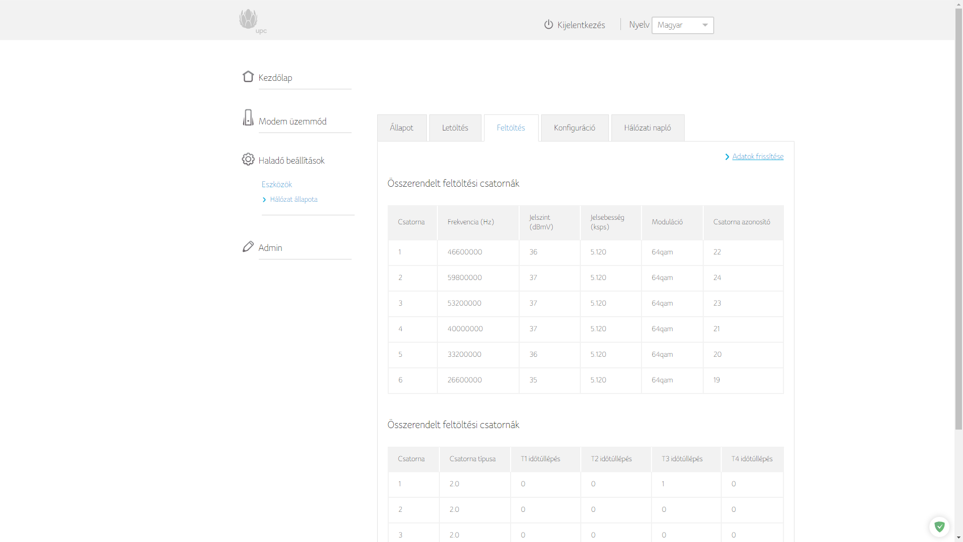This screenshot has height=542, width=963.
Task: Click channel identifier 19
Action: point(716,380)
